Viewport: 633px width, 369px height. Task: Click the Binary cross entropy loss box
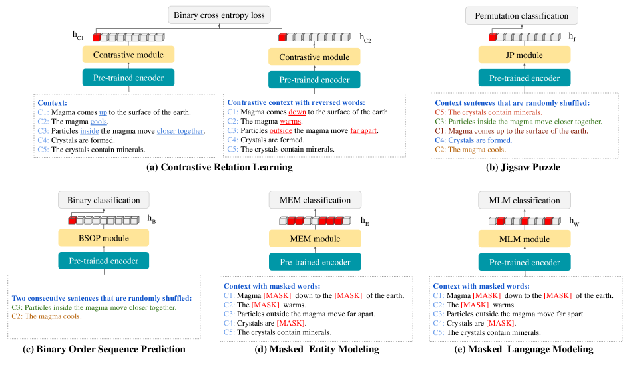220,15
